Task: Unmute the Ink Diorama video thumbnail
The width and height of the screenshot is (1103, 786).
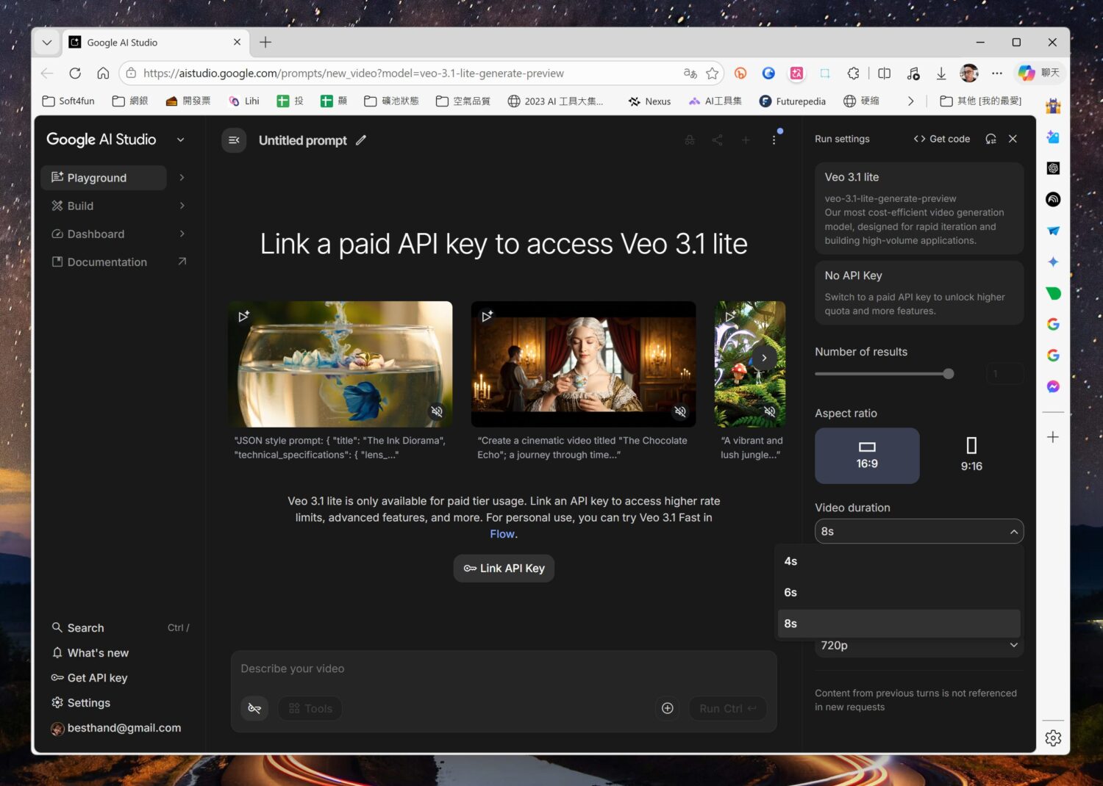Action: click(437, 411)
